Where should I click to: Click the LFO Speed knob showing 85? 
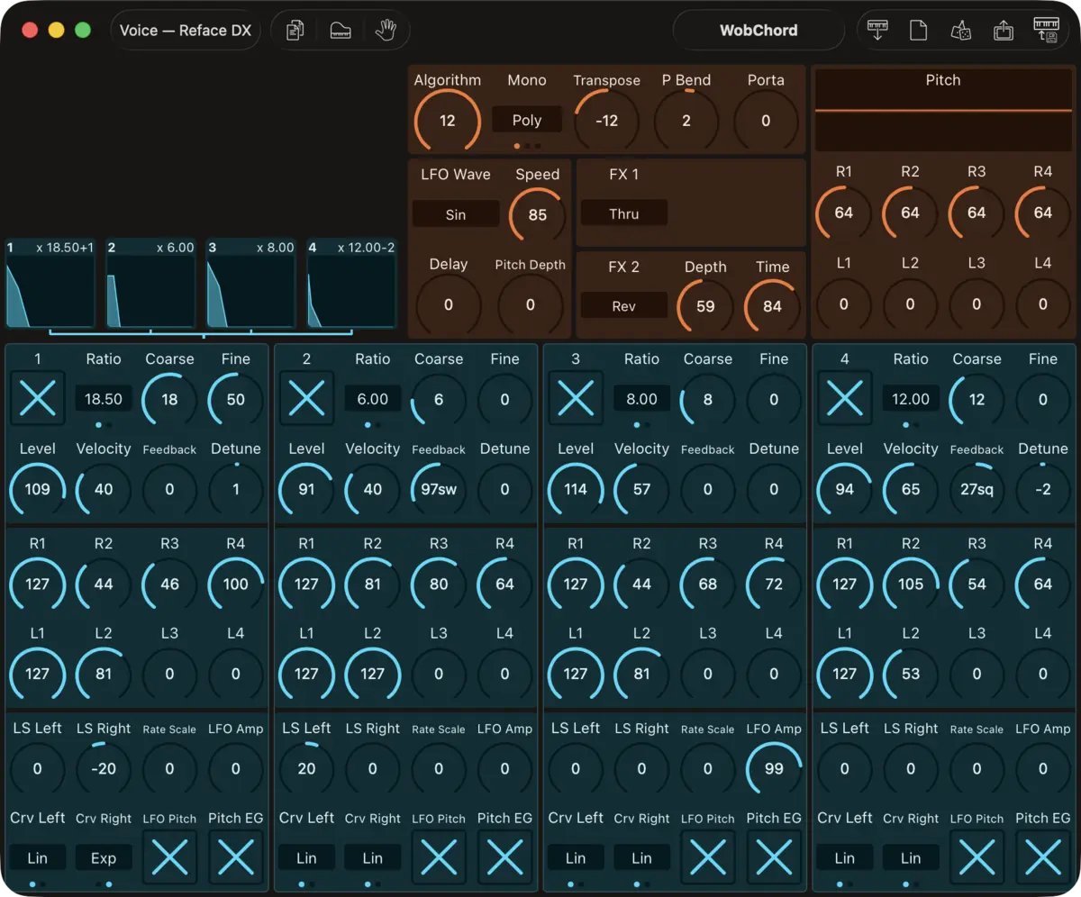[x=538, y=214]
